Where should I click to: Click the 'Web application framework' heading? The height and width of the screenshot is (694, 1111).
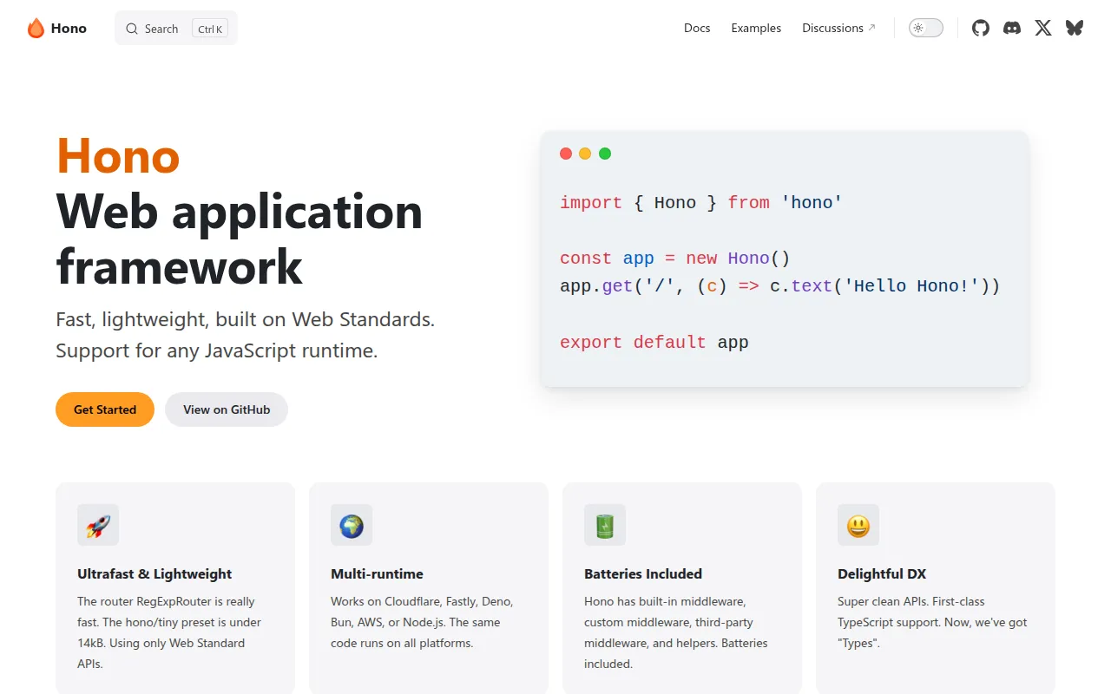[x=240, y=239]
